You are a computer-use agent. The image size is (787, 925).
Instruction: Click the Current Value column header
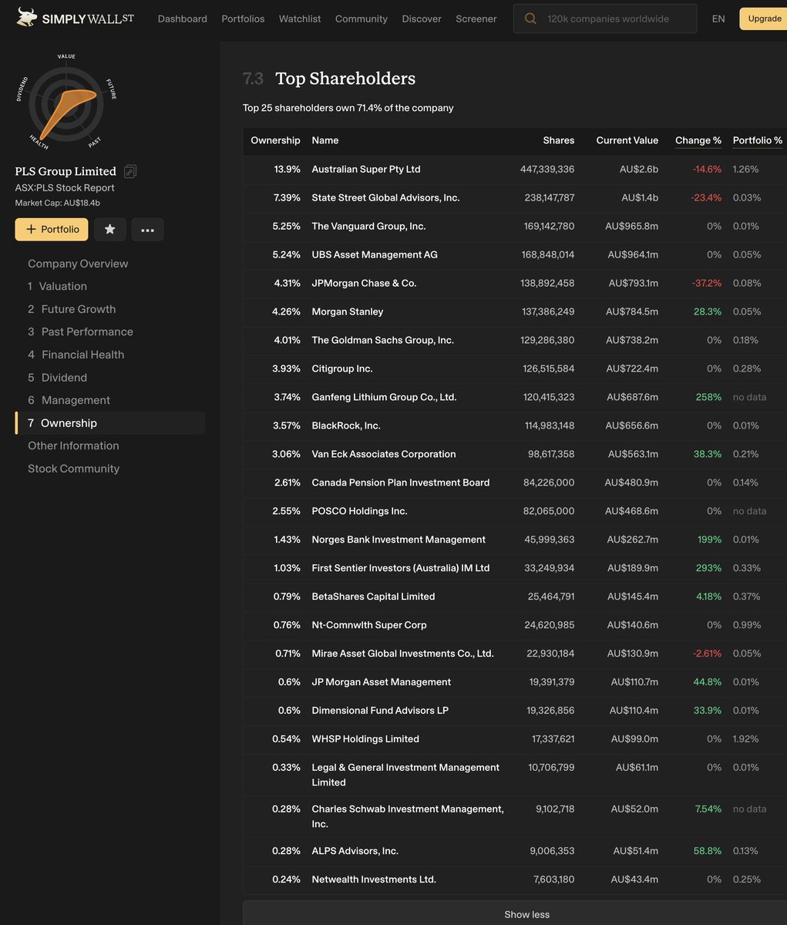627,140
